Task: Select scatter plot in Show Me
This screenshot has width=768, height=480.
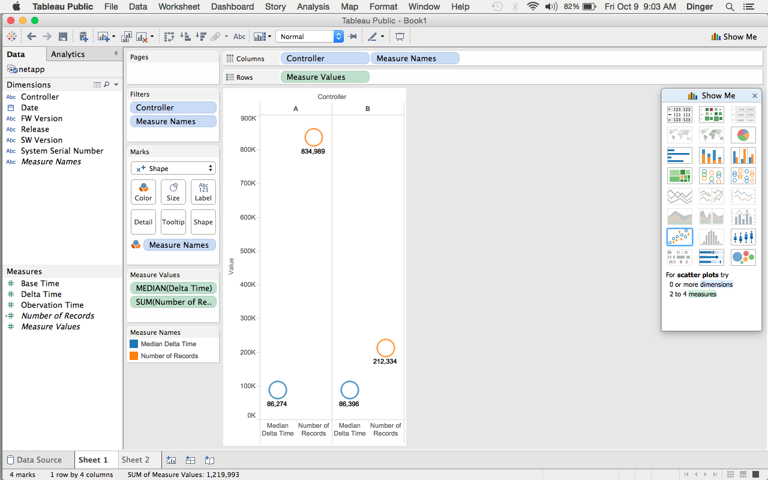Action: tap(680, 237)
